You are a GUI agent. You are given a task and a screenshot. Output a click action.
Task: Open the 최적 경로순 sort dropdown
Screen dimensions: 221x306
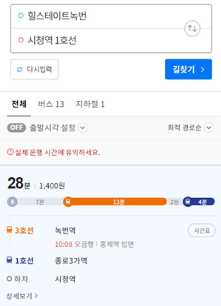(x=191, y=128)
